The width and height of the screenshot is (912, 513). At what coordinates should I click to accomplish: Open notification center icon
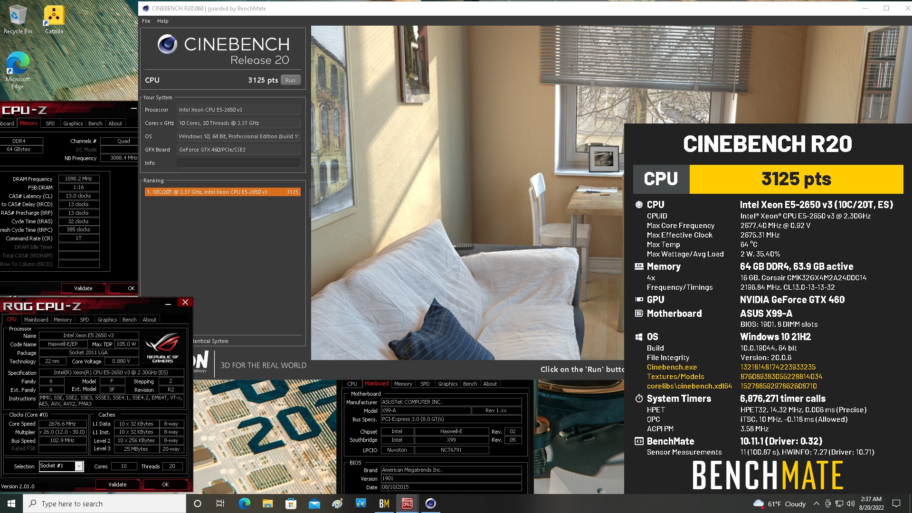(x=896, y=503)
